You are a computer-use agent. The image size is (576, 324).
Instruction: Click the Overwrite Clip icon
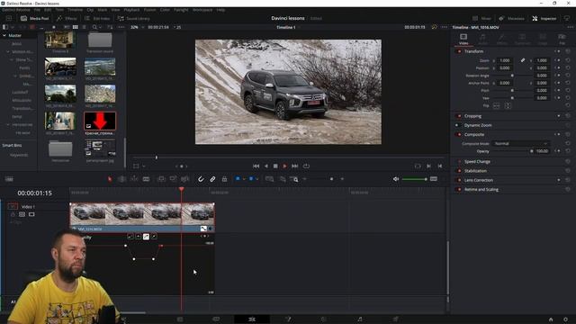coord(173,179)
